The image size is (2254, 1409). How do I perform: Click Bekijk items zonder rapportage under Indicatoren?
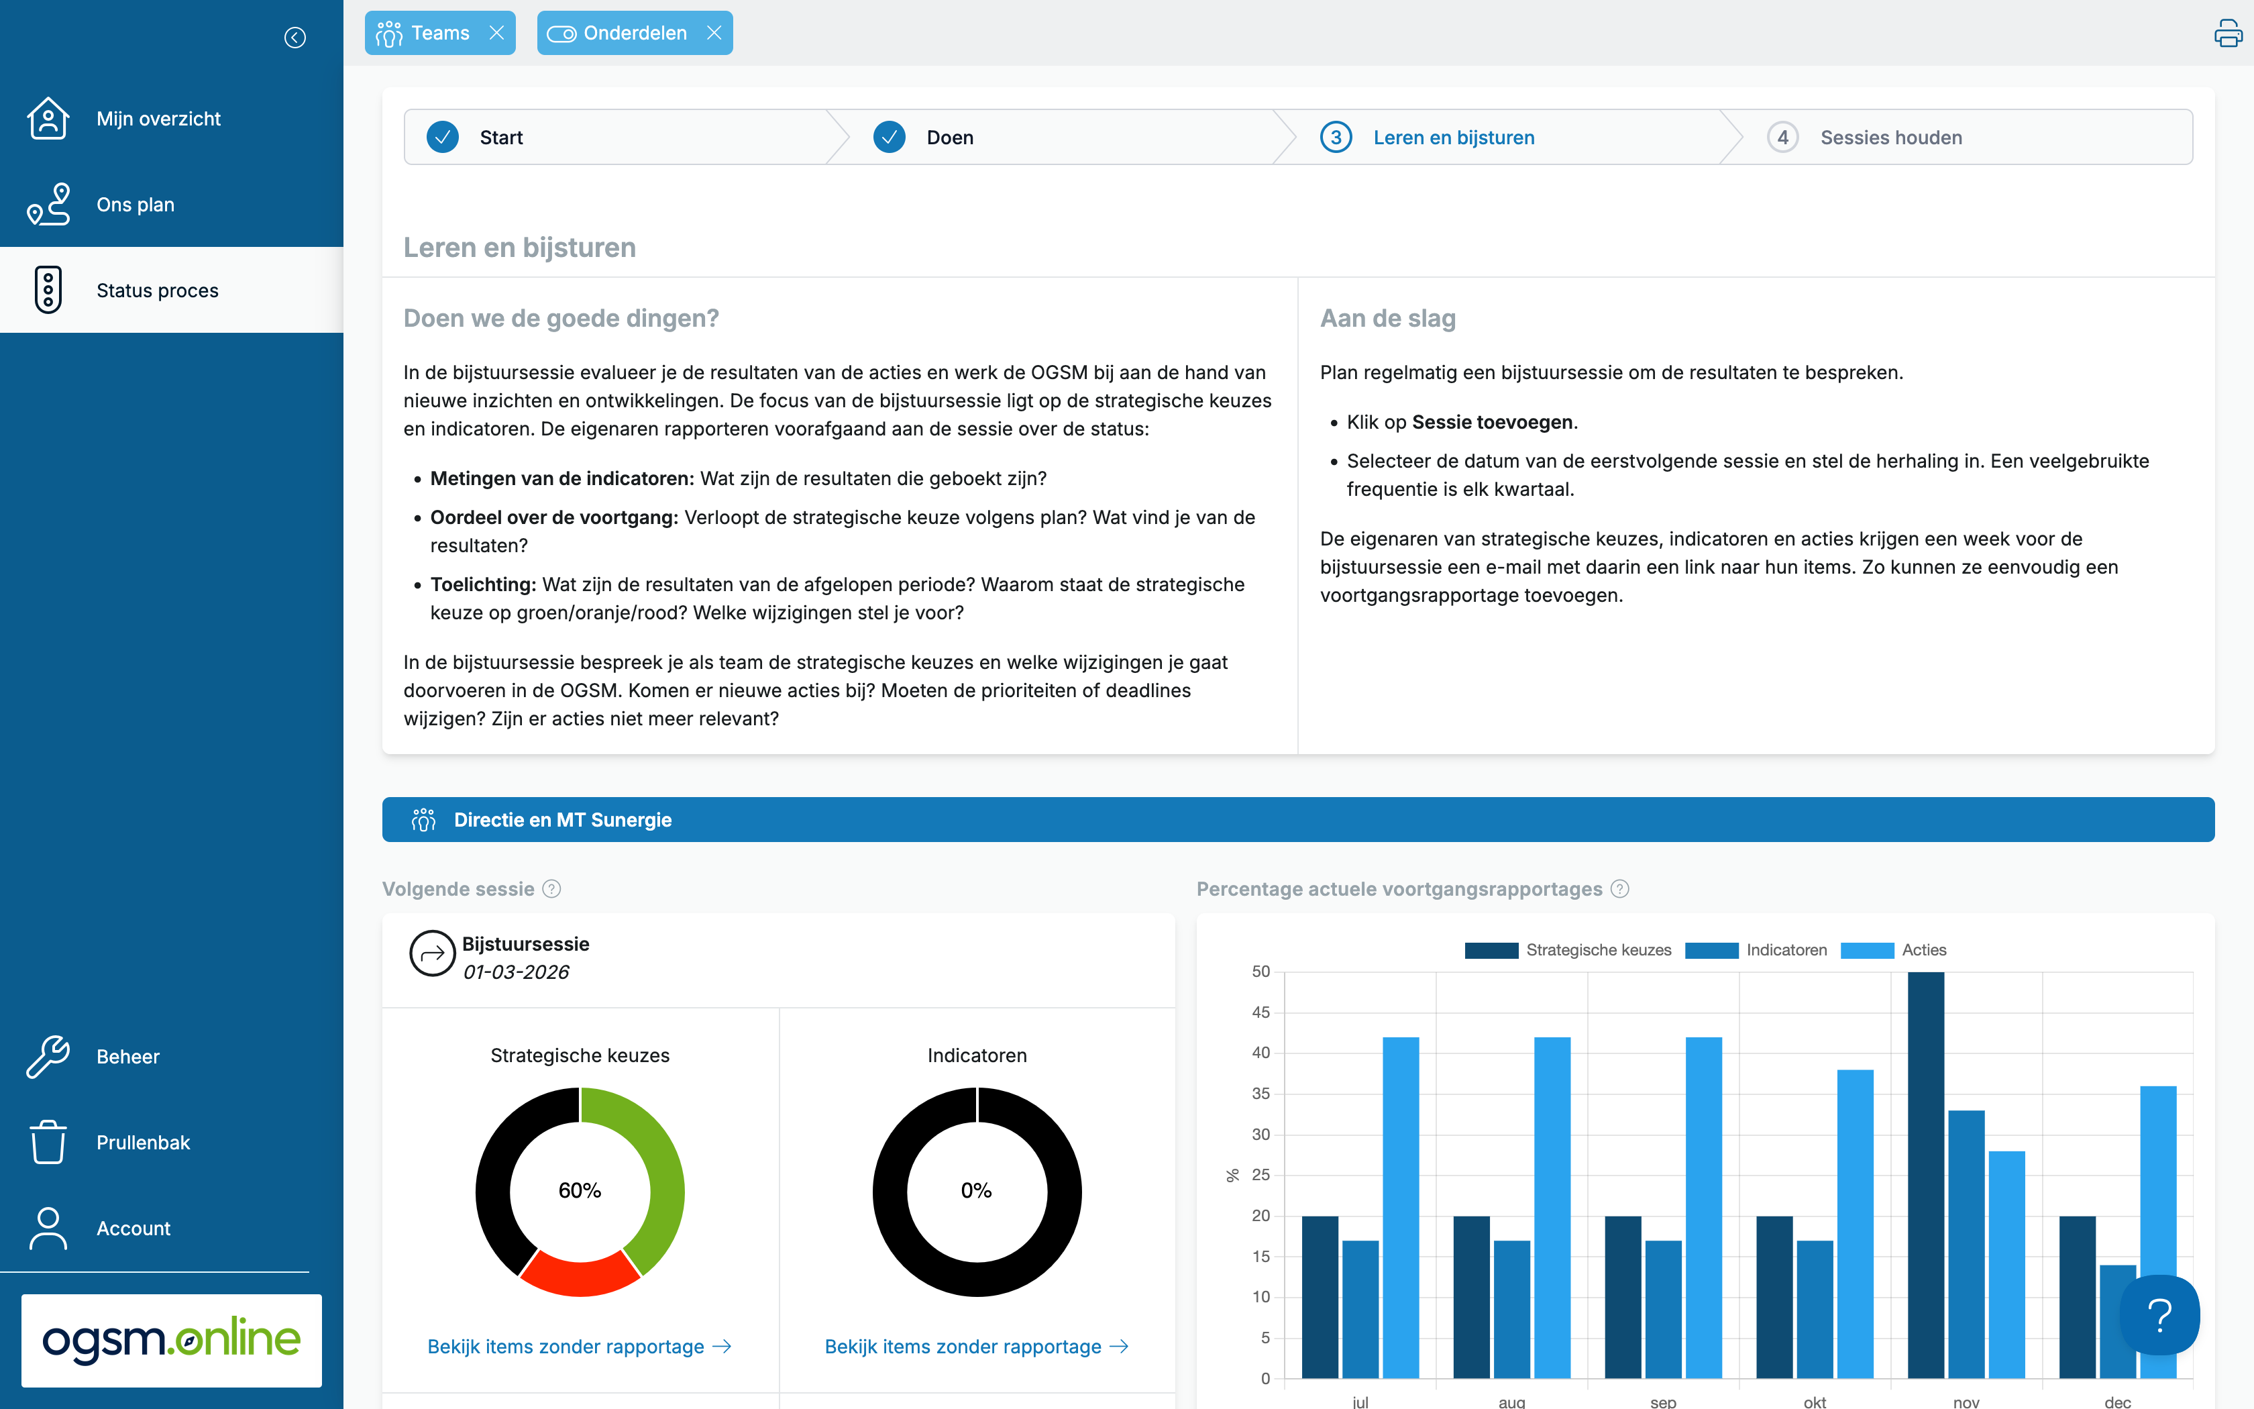976,1346
